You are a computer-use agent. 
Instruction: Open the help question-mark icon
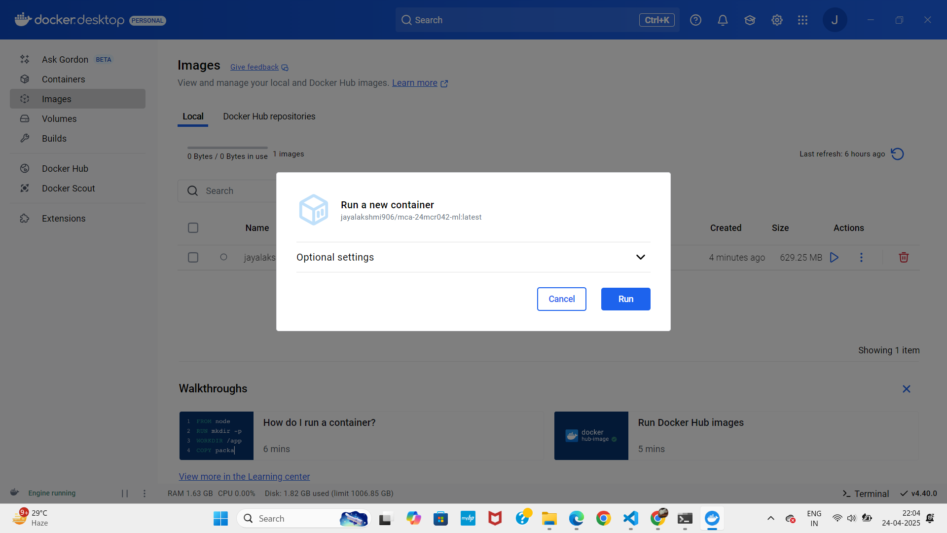click(695, 20)
